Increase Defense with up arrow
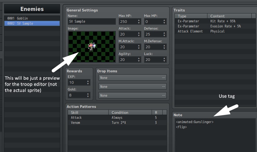 pos(164,33)
